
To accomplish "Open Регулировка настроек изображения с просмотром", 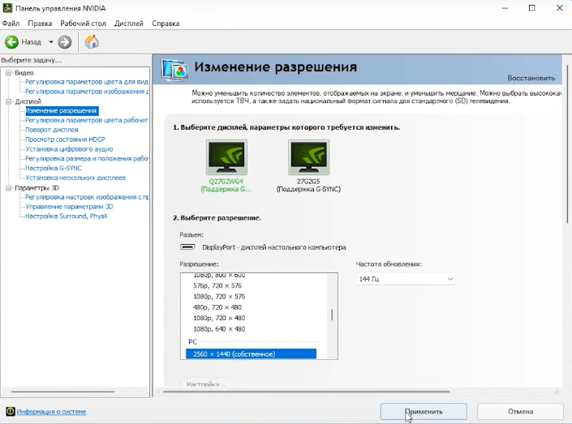I will click(x=87, y=197).
